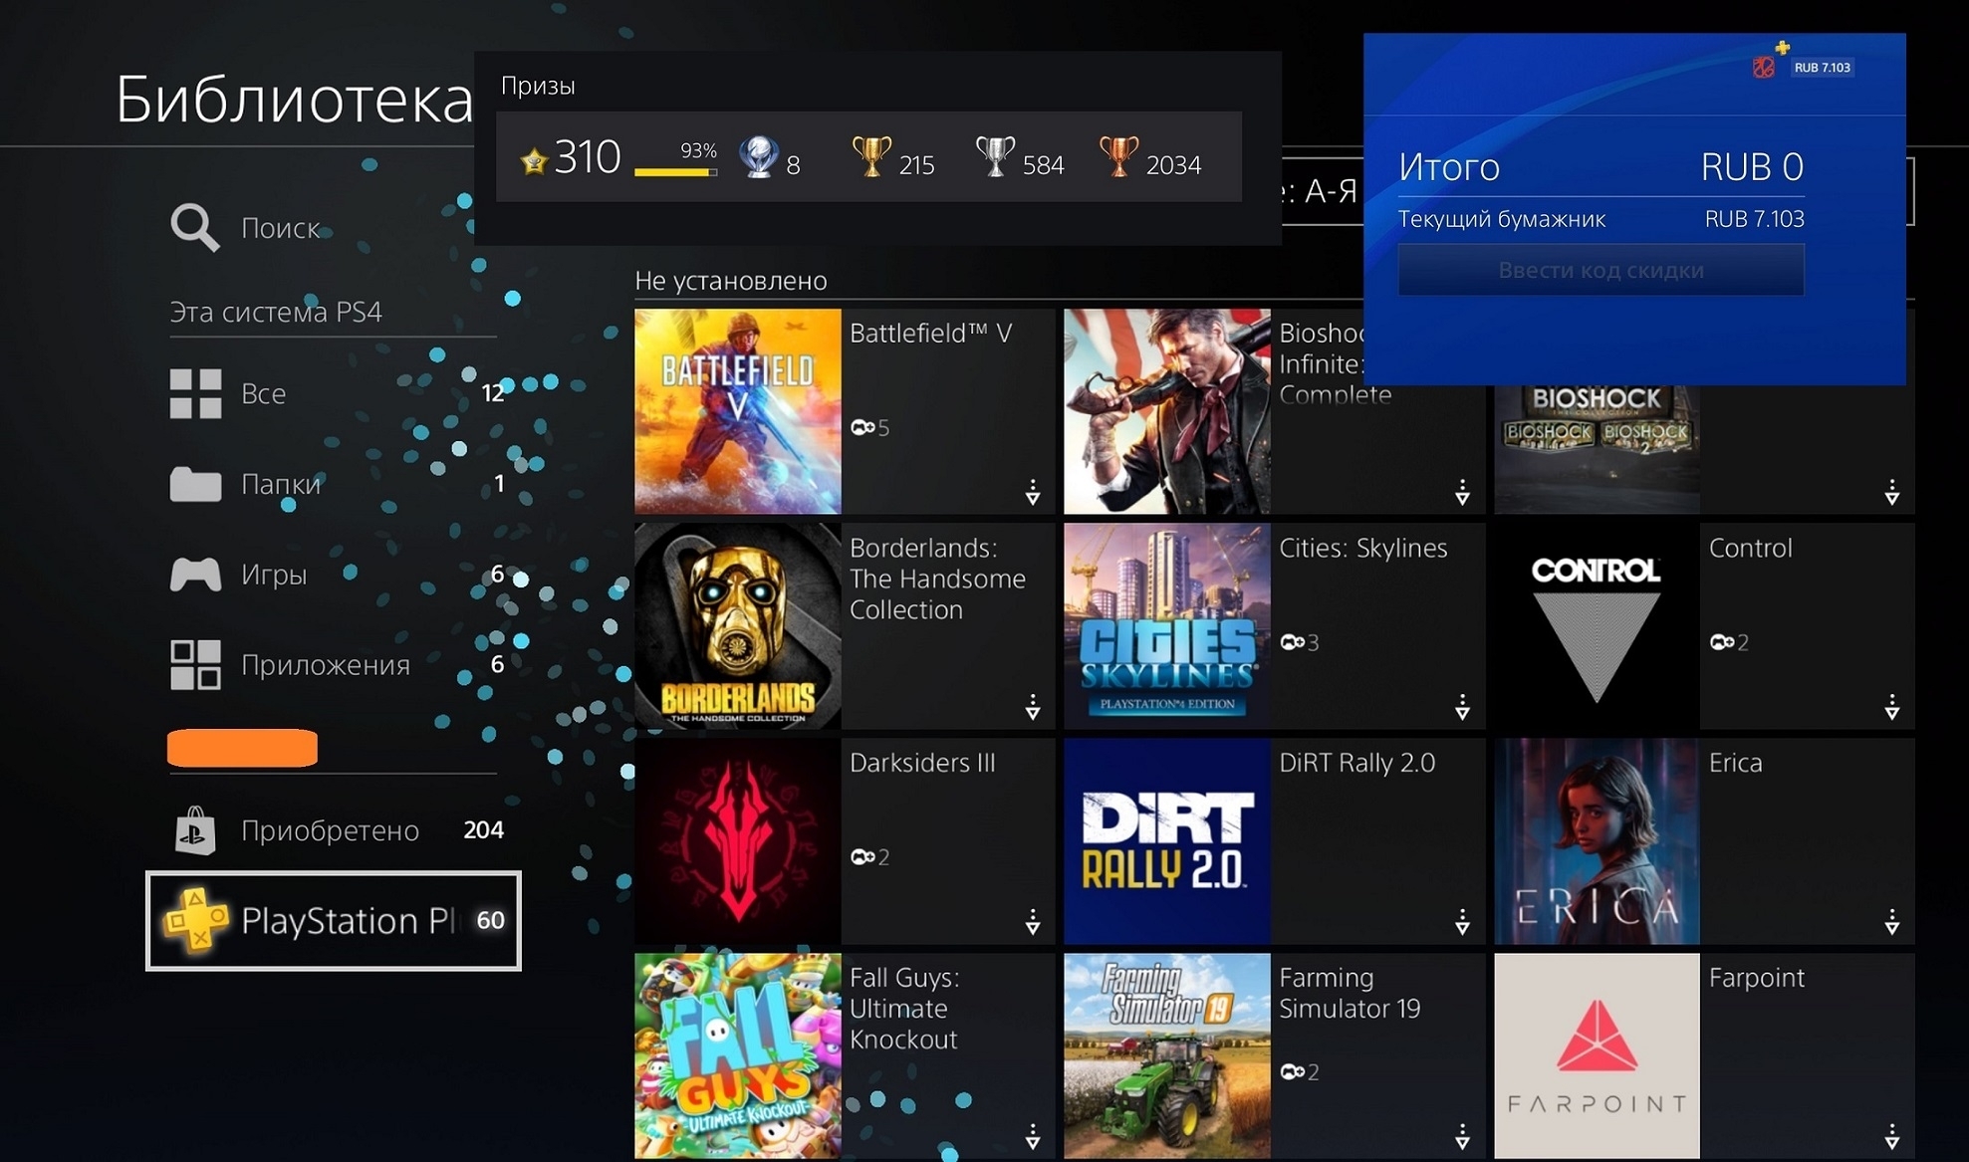Open the Cities: Skylines cover thumbnail
Screen dimensions: 1969x1162
(1167, 626)
